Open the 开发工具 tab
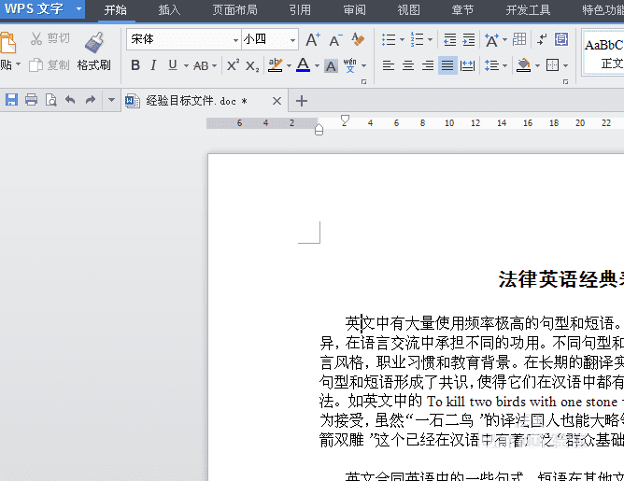 (528, 10)
